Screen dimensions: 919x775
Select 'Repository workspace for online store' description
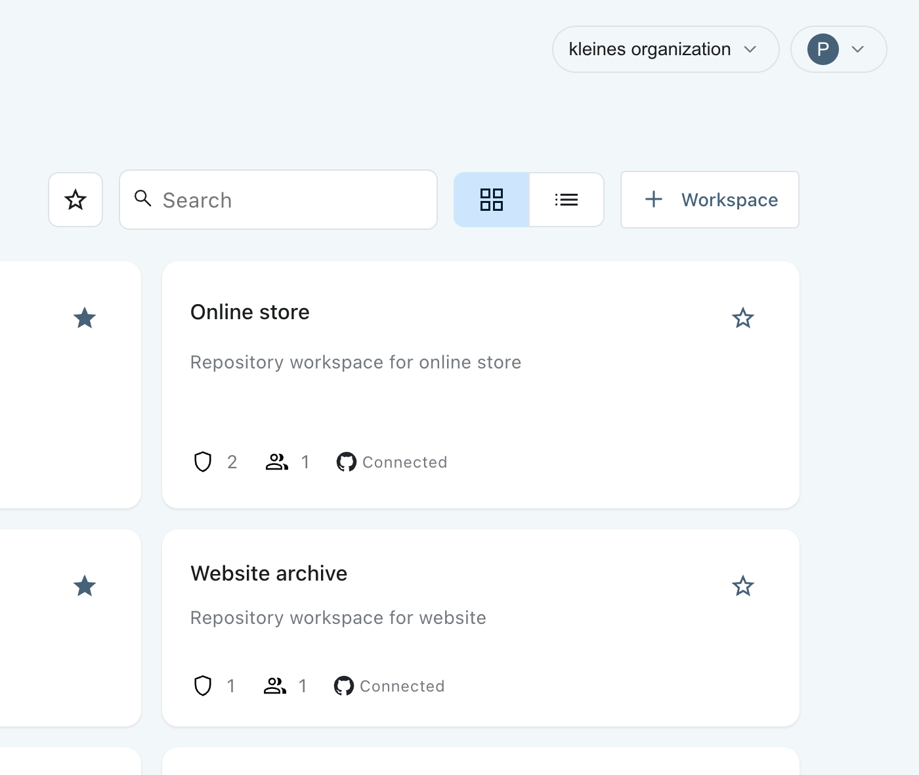pos(356,363)
